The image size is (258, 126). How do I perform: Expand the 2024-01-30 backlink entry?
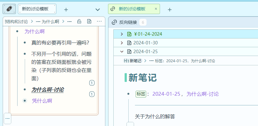122,43
